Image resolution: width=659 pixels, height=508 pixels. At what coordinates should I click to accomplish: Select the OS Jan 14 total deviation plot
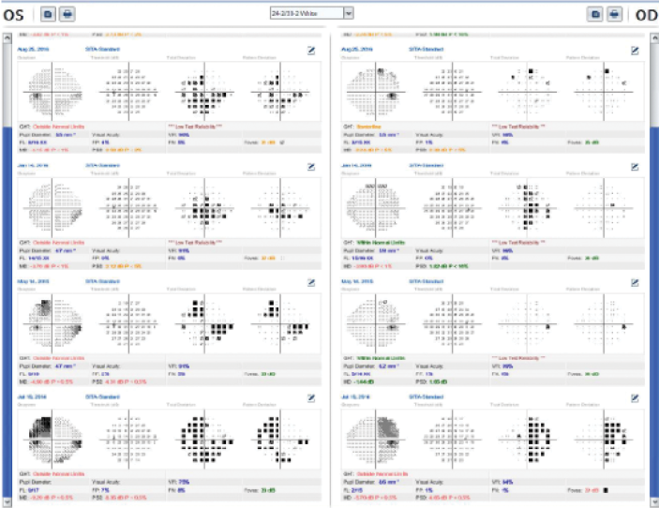pos(204,207)
